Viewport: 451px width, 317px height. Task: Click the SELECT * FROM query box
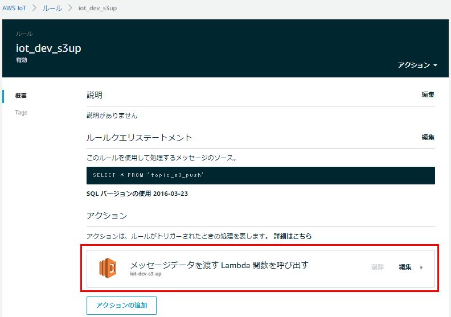click(x=261, y=175)
